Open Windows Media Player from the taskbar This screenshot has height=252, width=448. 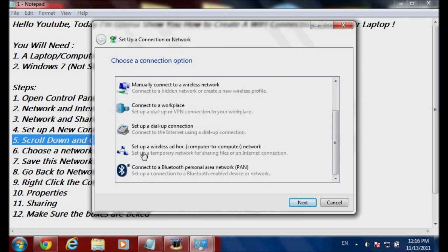(x=124, y=244)
